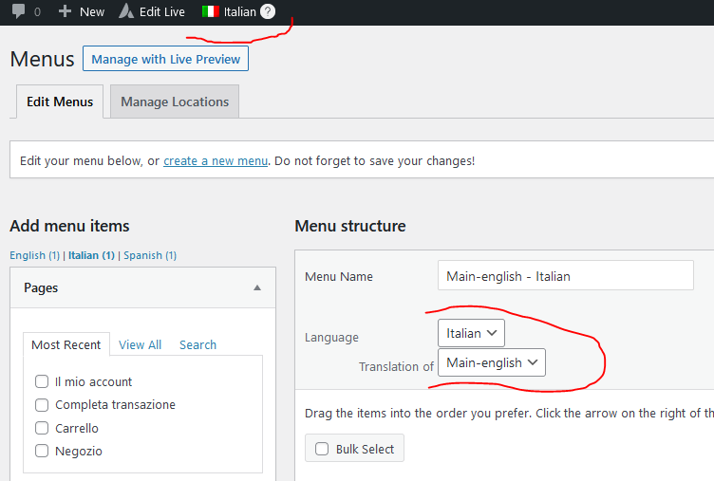
Task: Filter menu items by Spanish (1) link
Action: click(150, 255)
